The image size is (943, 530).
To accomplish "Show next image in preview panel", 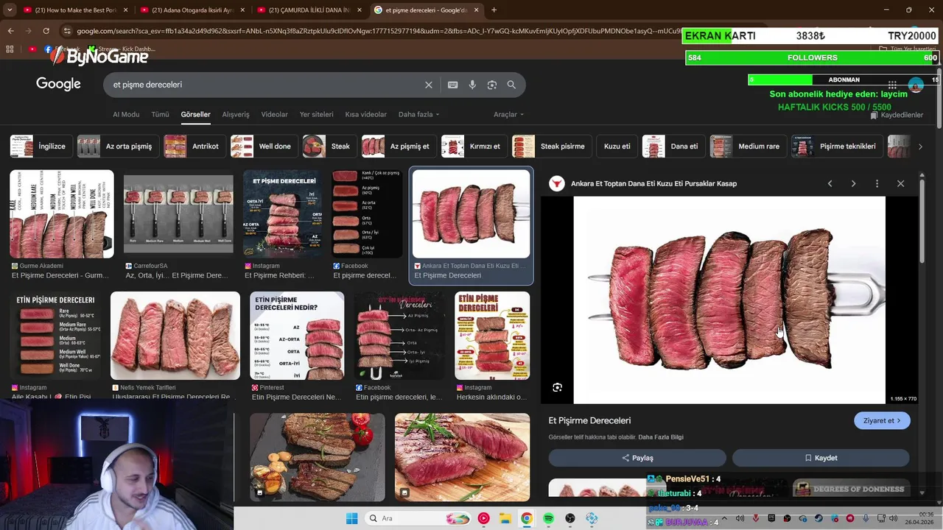I will click(853, 183).
